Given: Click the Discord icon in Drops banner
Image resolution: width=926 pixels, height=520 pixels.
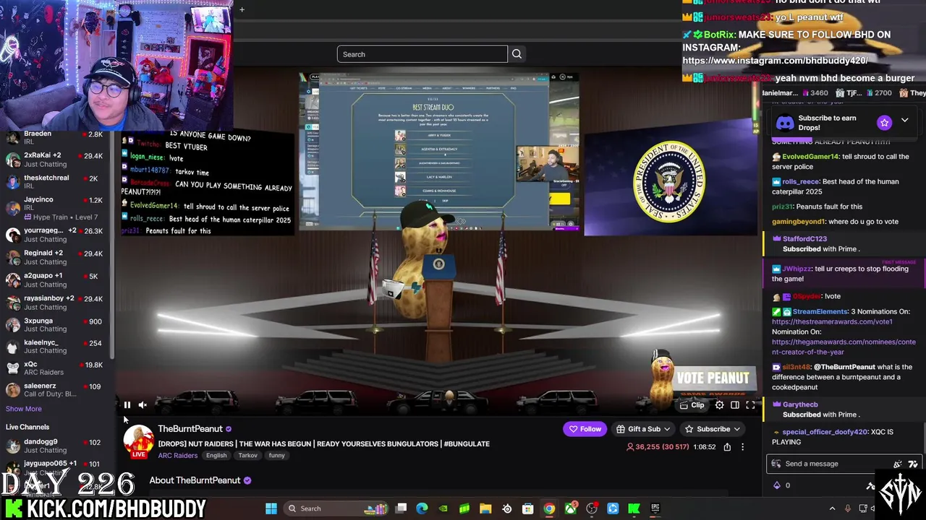Looking at the screenshot, I should point(785,123).
